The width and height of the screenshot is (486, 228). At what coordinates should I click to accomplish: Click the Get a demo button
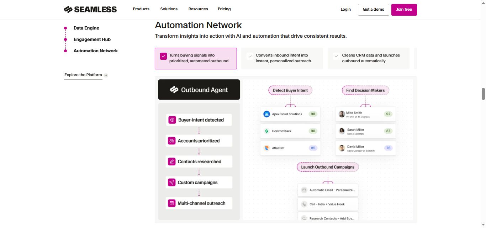click(373, 9)
